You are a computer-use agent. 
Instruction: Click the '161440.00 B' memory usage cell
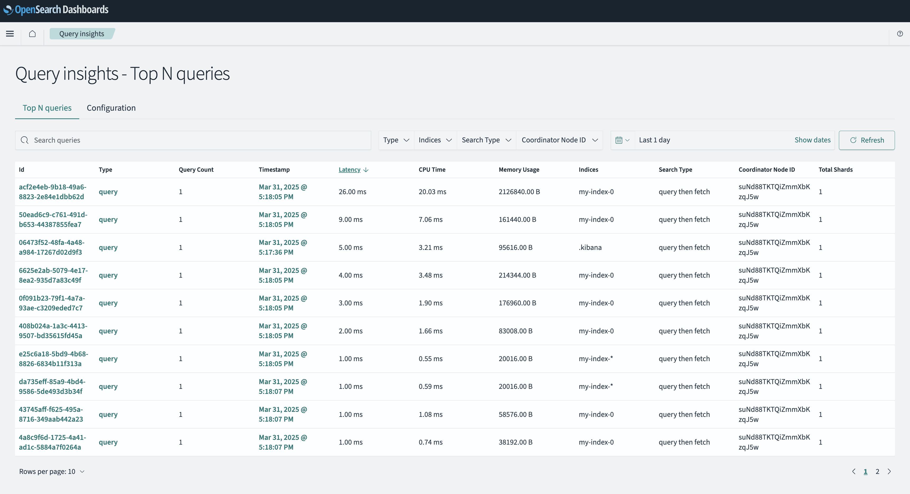(x=517, y=220)
